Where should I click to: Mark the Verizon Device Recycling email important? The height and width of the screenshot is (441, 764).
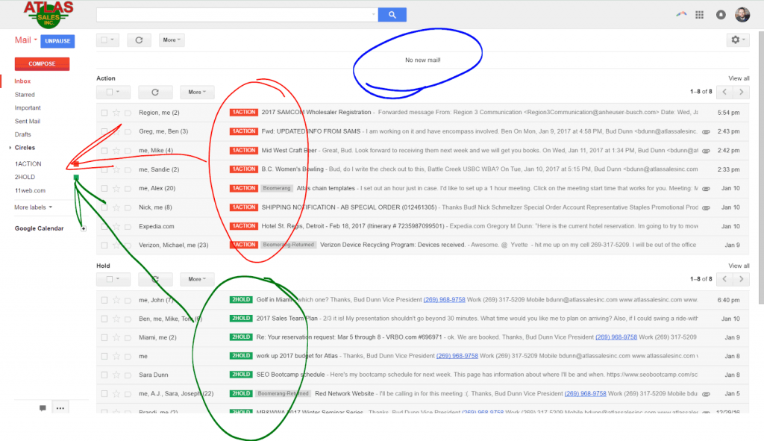point(128,245)
